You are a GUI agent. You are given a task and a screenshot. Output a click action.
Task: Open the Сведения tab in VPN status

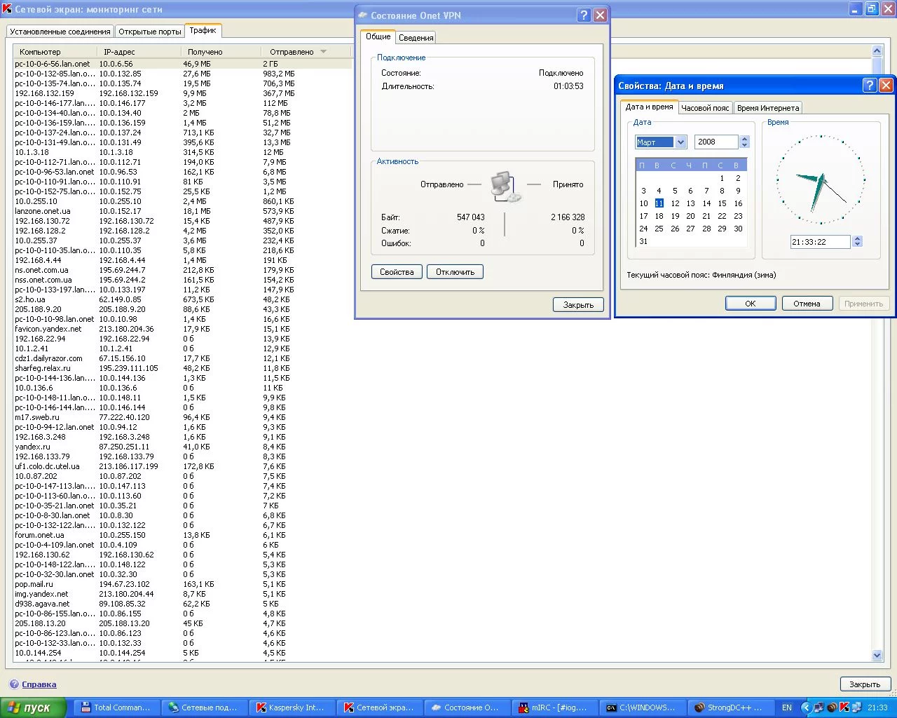(416, 38)
